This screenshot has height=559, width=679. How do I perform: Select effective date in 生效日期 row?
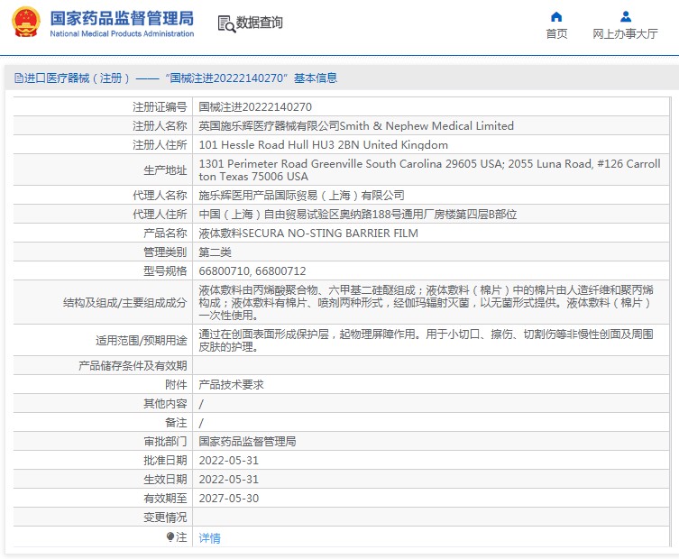pos(229,480)
